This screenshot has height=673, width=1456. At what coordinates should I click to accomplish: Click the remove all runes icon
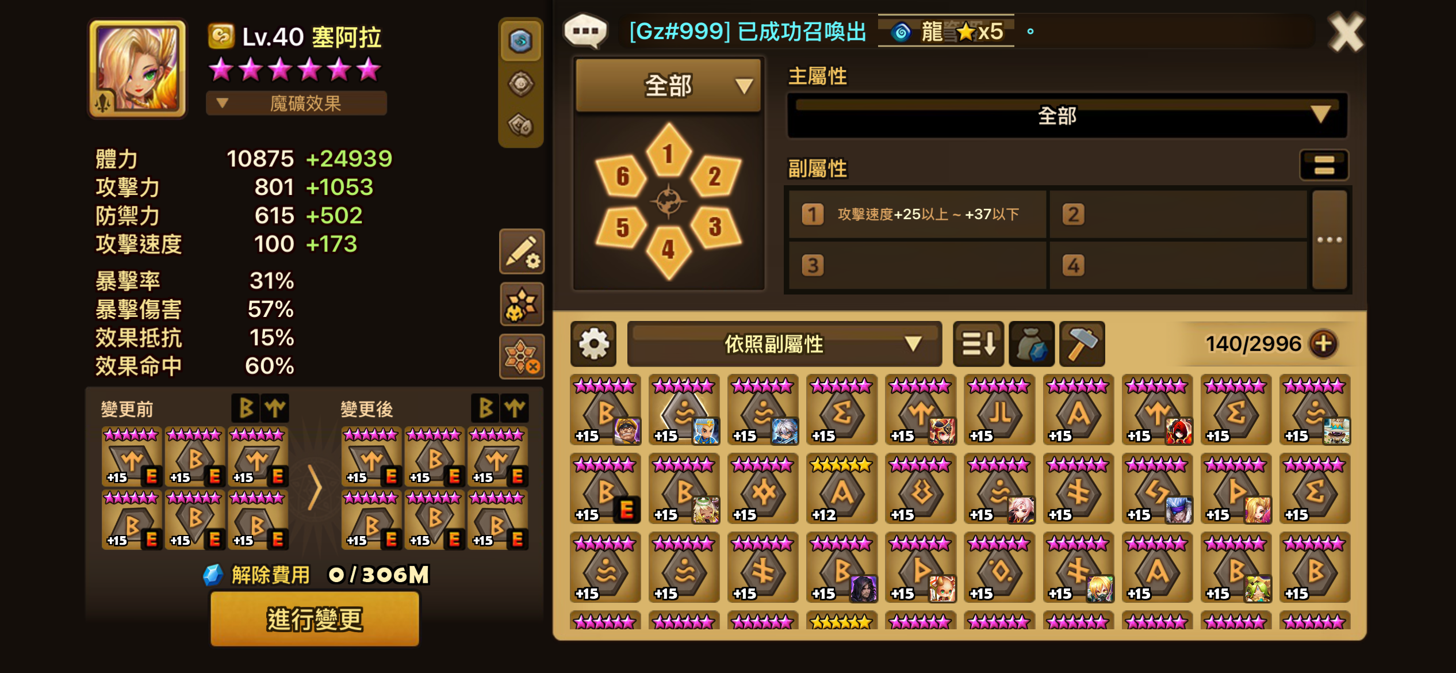522,357
